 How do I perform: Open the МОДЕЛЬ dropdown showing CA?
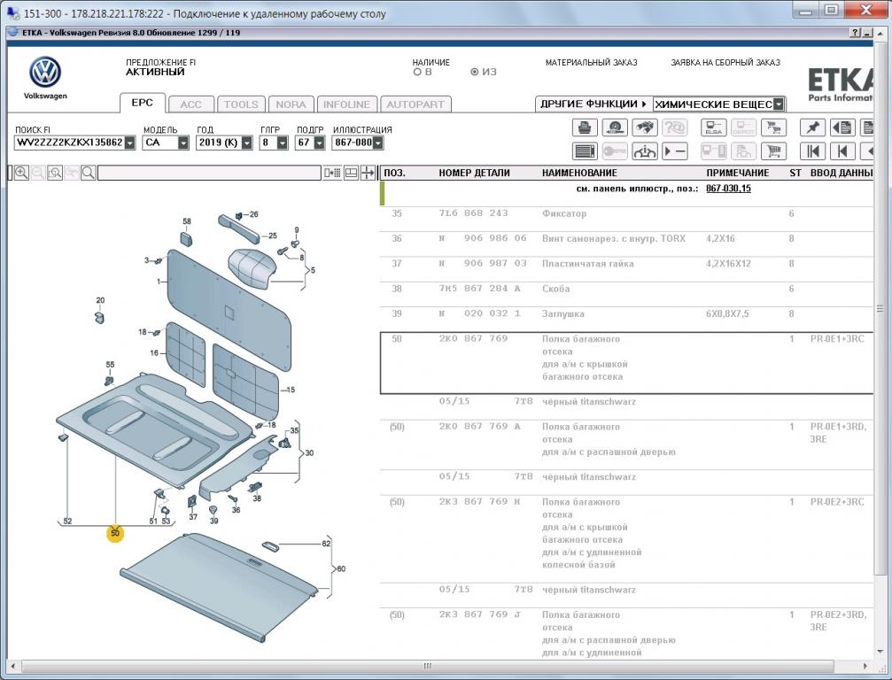click(183, 143)
